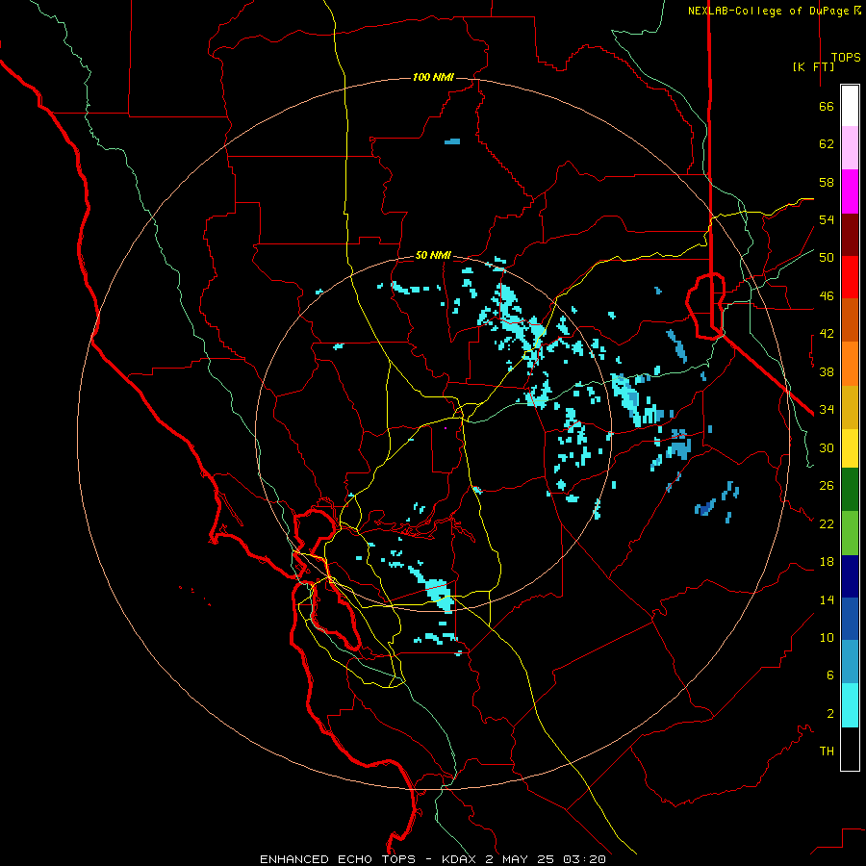Select the bright red legend swatch
Viewport: 866px width, 866px height.
coord(850,277)
